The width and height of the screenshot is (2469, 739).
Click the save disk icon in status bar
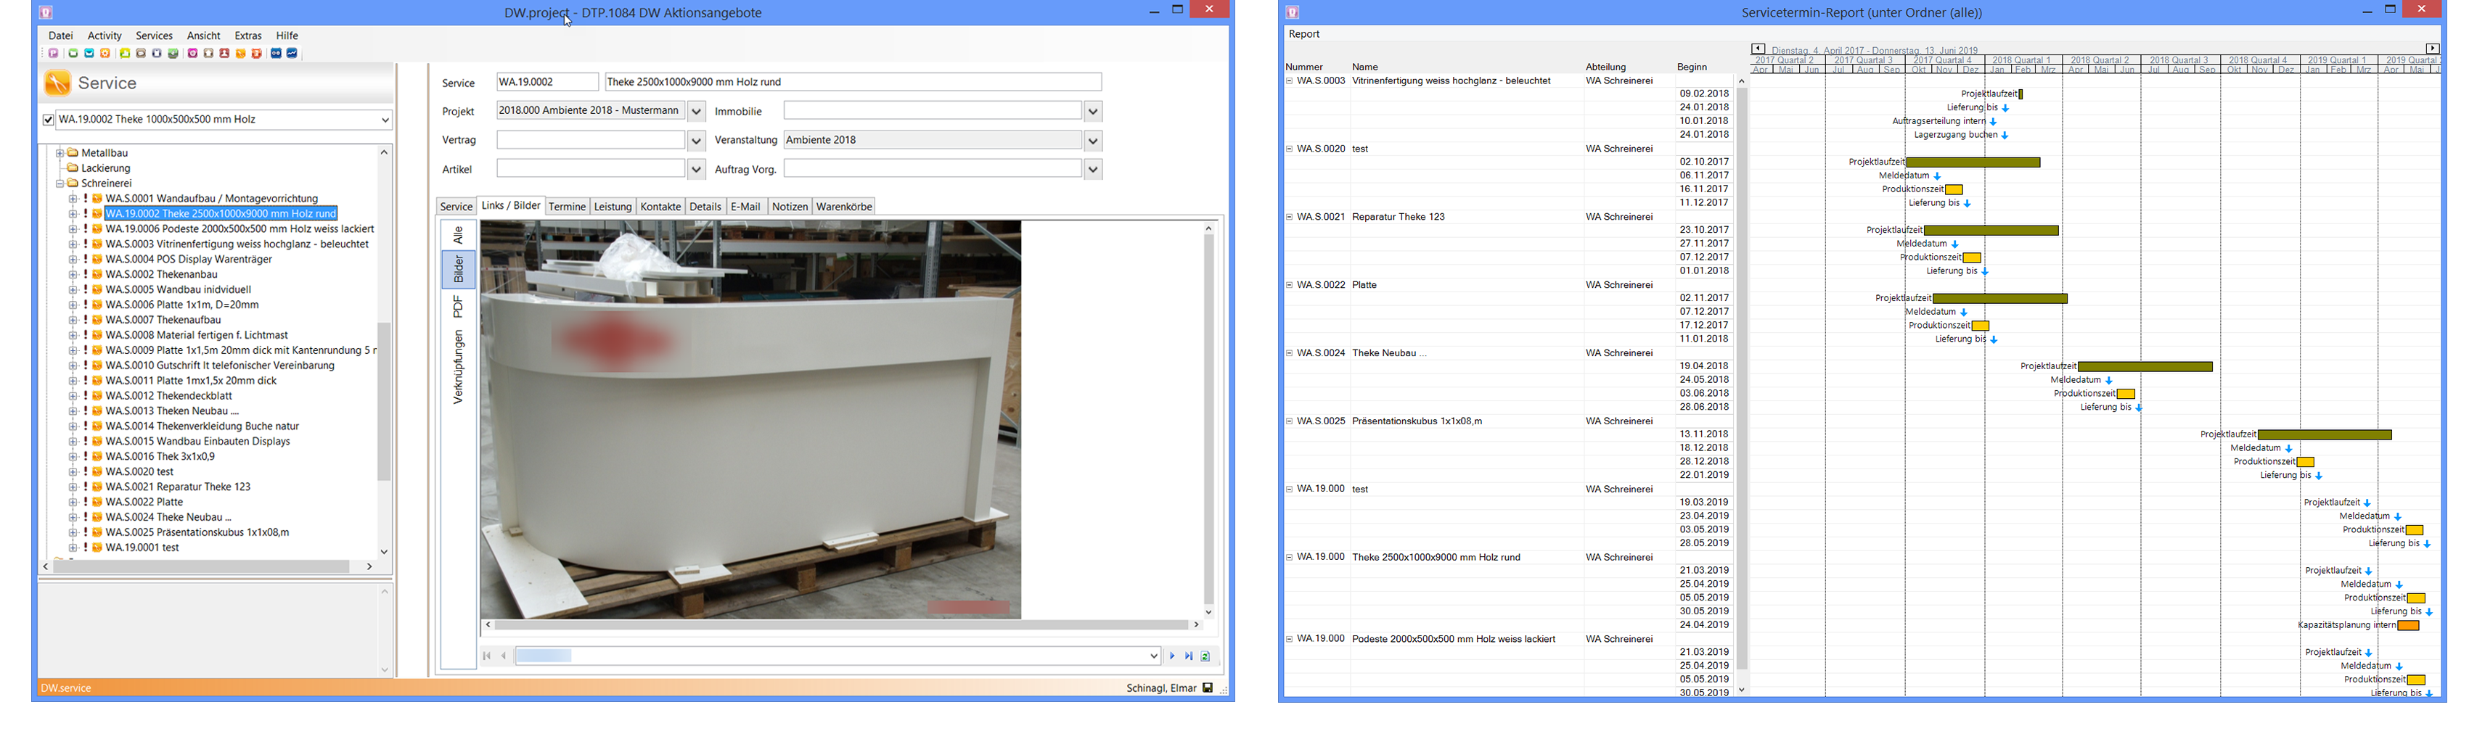coord(1208,688)
